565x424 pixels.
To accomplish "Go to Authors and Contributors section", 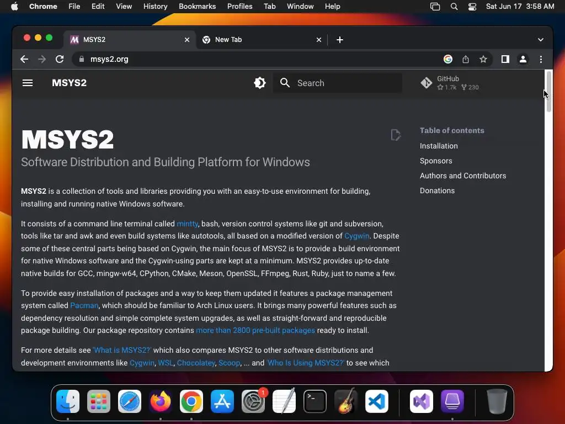I will [x=463, y=176].
